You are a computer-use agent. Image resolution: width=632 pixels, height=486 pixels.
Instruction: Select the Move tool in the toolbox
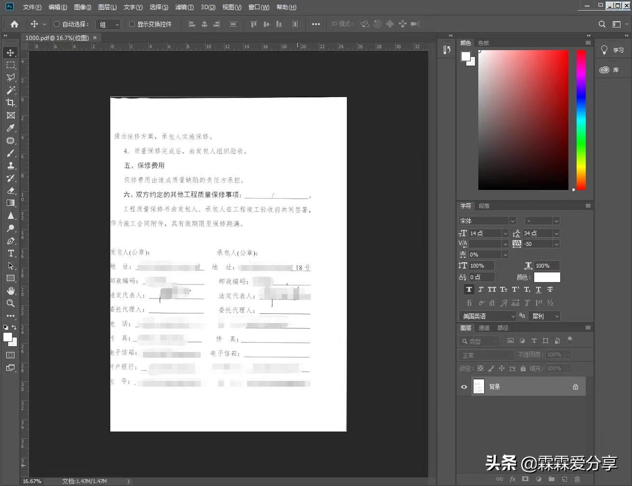coord(11,52)
